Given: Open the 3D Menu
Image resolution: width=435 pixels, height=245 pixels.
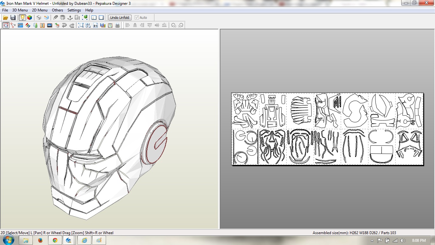Looking at the screenshot, I should [20, 10].
